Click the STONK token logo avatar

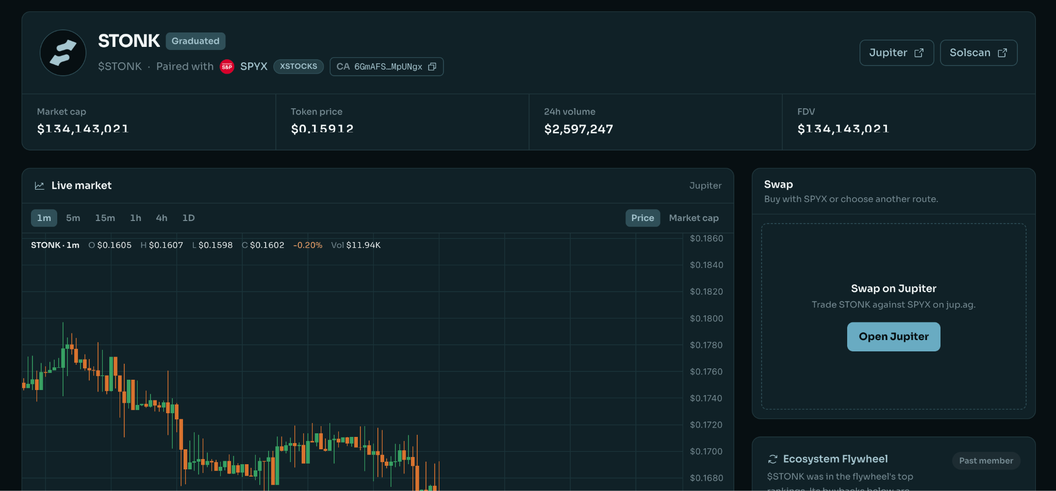tap(63, 53)
